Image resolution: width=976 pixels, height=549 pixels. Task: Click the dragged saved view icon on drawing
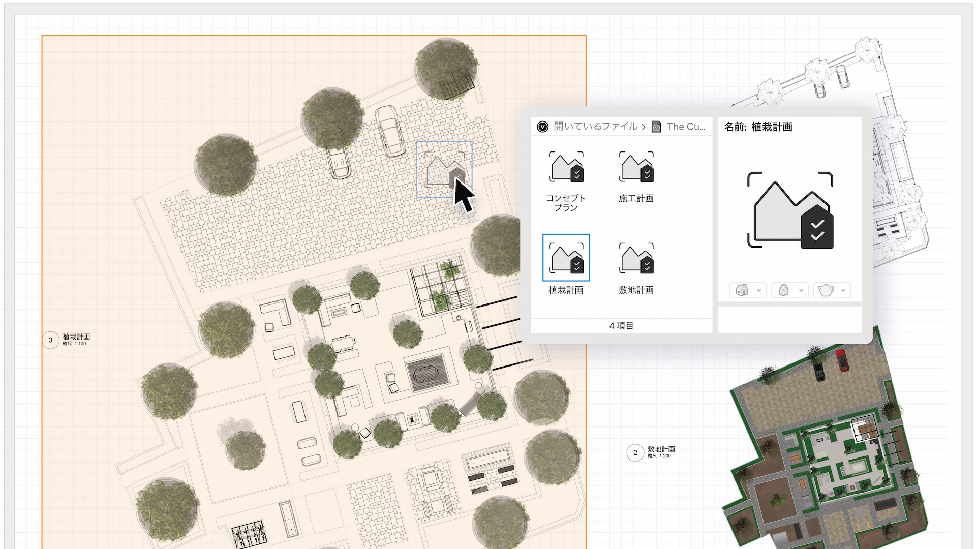[445, 170]
